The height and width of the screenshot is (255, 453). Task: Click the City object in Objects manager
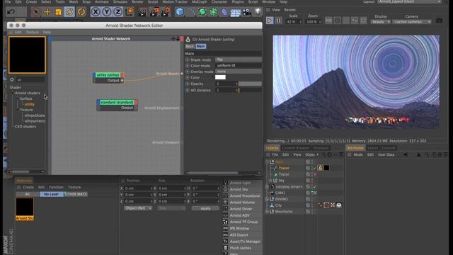[278, 205]
